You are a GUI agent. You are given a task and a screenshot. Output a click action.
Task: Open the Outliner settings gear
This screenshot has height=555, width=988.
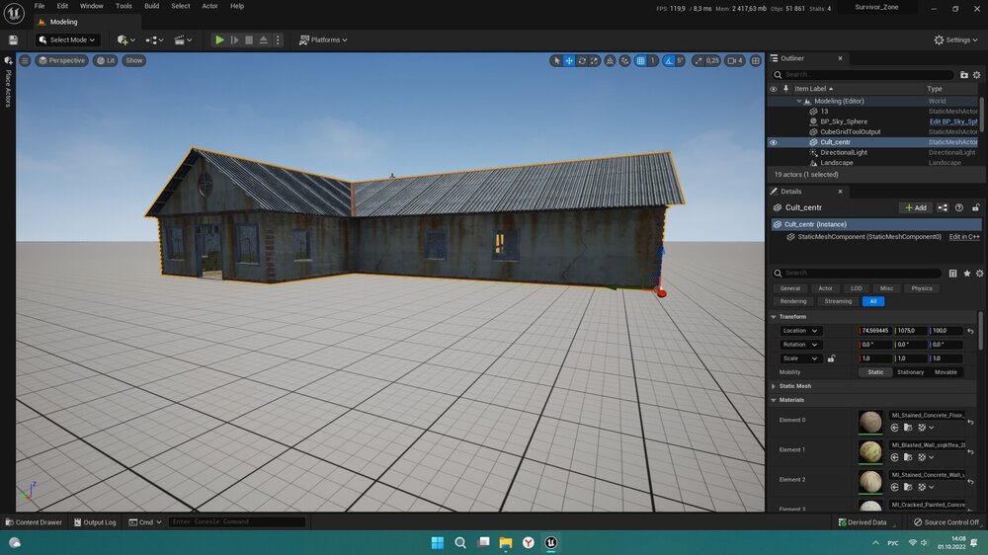click(x=979, y=74)
